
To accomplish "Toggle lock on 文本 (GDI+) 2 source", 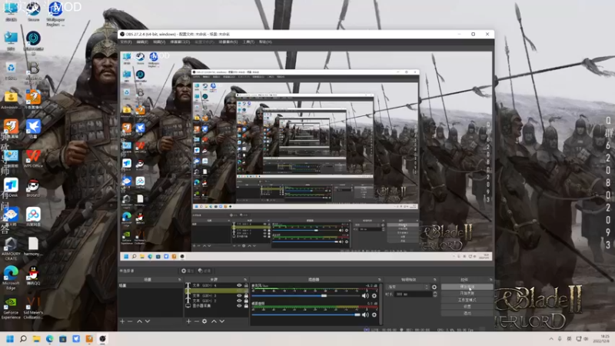I will click(246, 301).
